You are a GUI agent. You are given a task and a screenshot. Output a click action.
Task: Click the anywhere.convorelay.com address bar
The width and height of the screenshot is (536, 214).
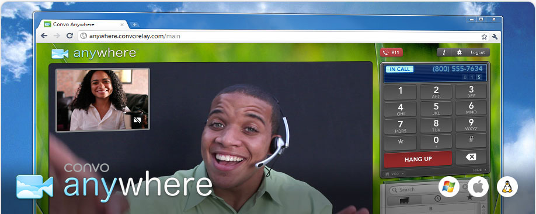[x=284, y=36]
